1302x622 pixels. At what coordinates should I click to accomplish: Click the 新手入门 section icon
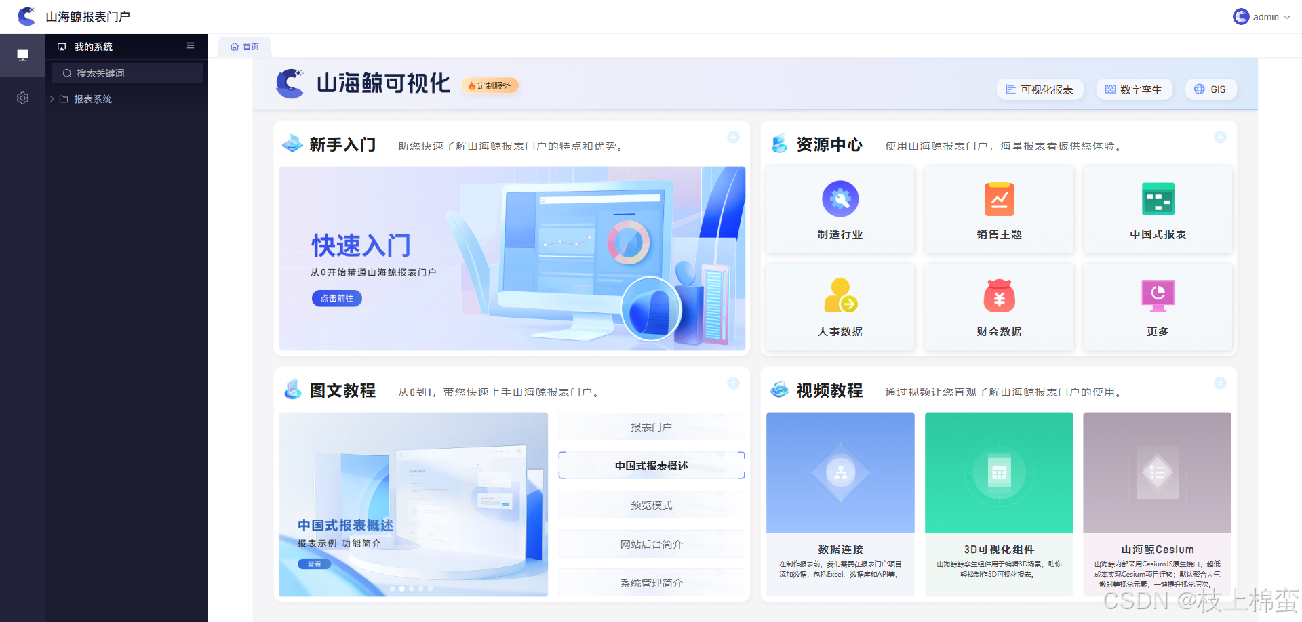coord(292,144)
